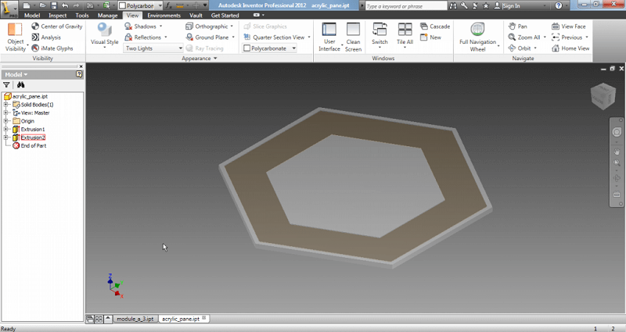Select the Pan tool
The height and width of the screenshot is (332, 626).
[x=518, y=27]
